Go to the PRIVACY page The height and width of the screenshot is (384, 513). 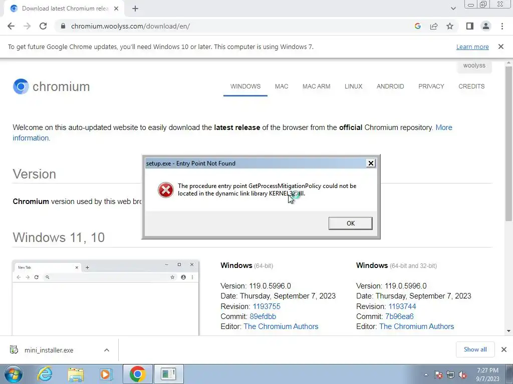coord(431,86)
